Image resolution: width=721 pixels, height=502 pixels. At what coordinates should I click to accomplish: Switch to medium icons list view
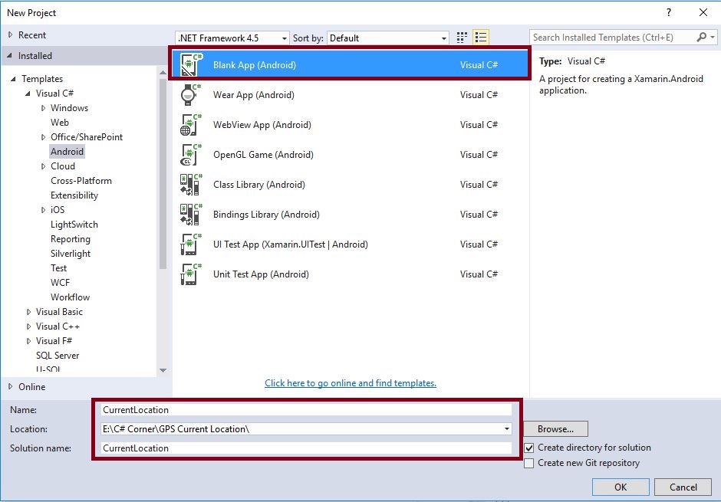point(481,38)
